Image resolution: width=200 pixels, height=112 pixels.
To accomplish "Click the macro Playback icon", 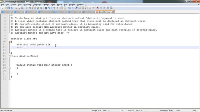I will (x=104, y=8).
